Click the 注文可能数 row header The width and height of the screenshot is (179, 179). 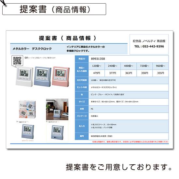[x=82, y=80]
